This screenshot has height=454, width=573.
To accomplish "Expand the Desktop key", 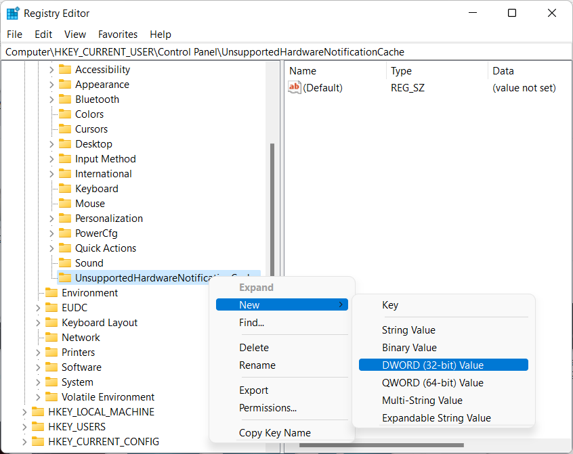I will [x=51, y=144].
